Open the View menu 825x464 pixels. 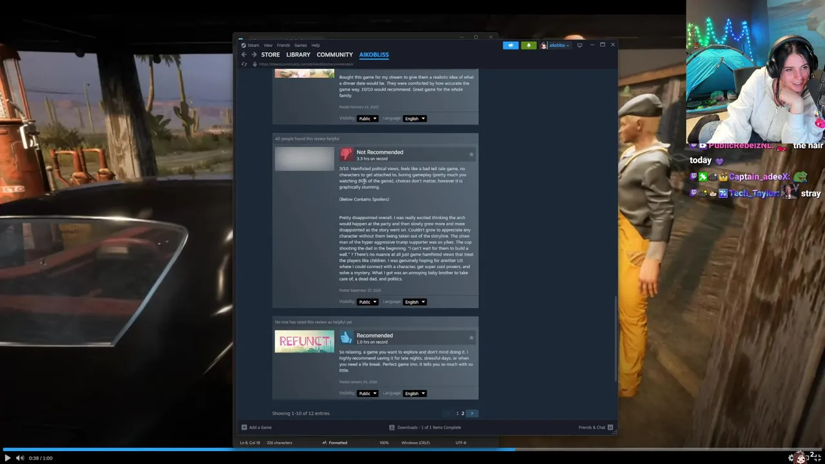[x=267, y=45]
